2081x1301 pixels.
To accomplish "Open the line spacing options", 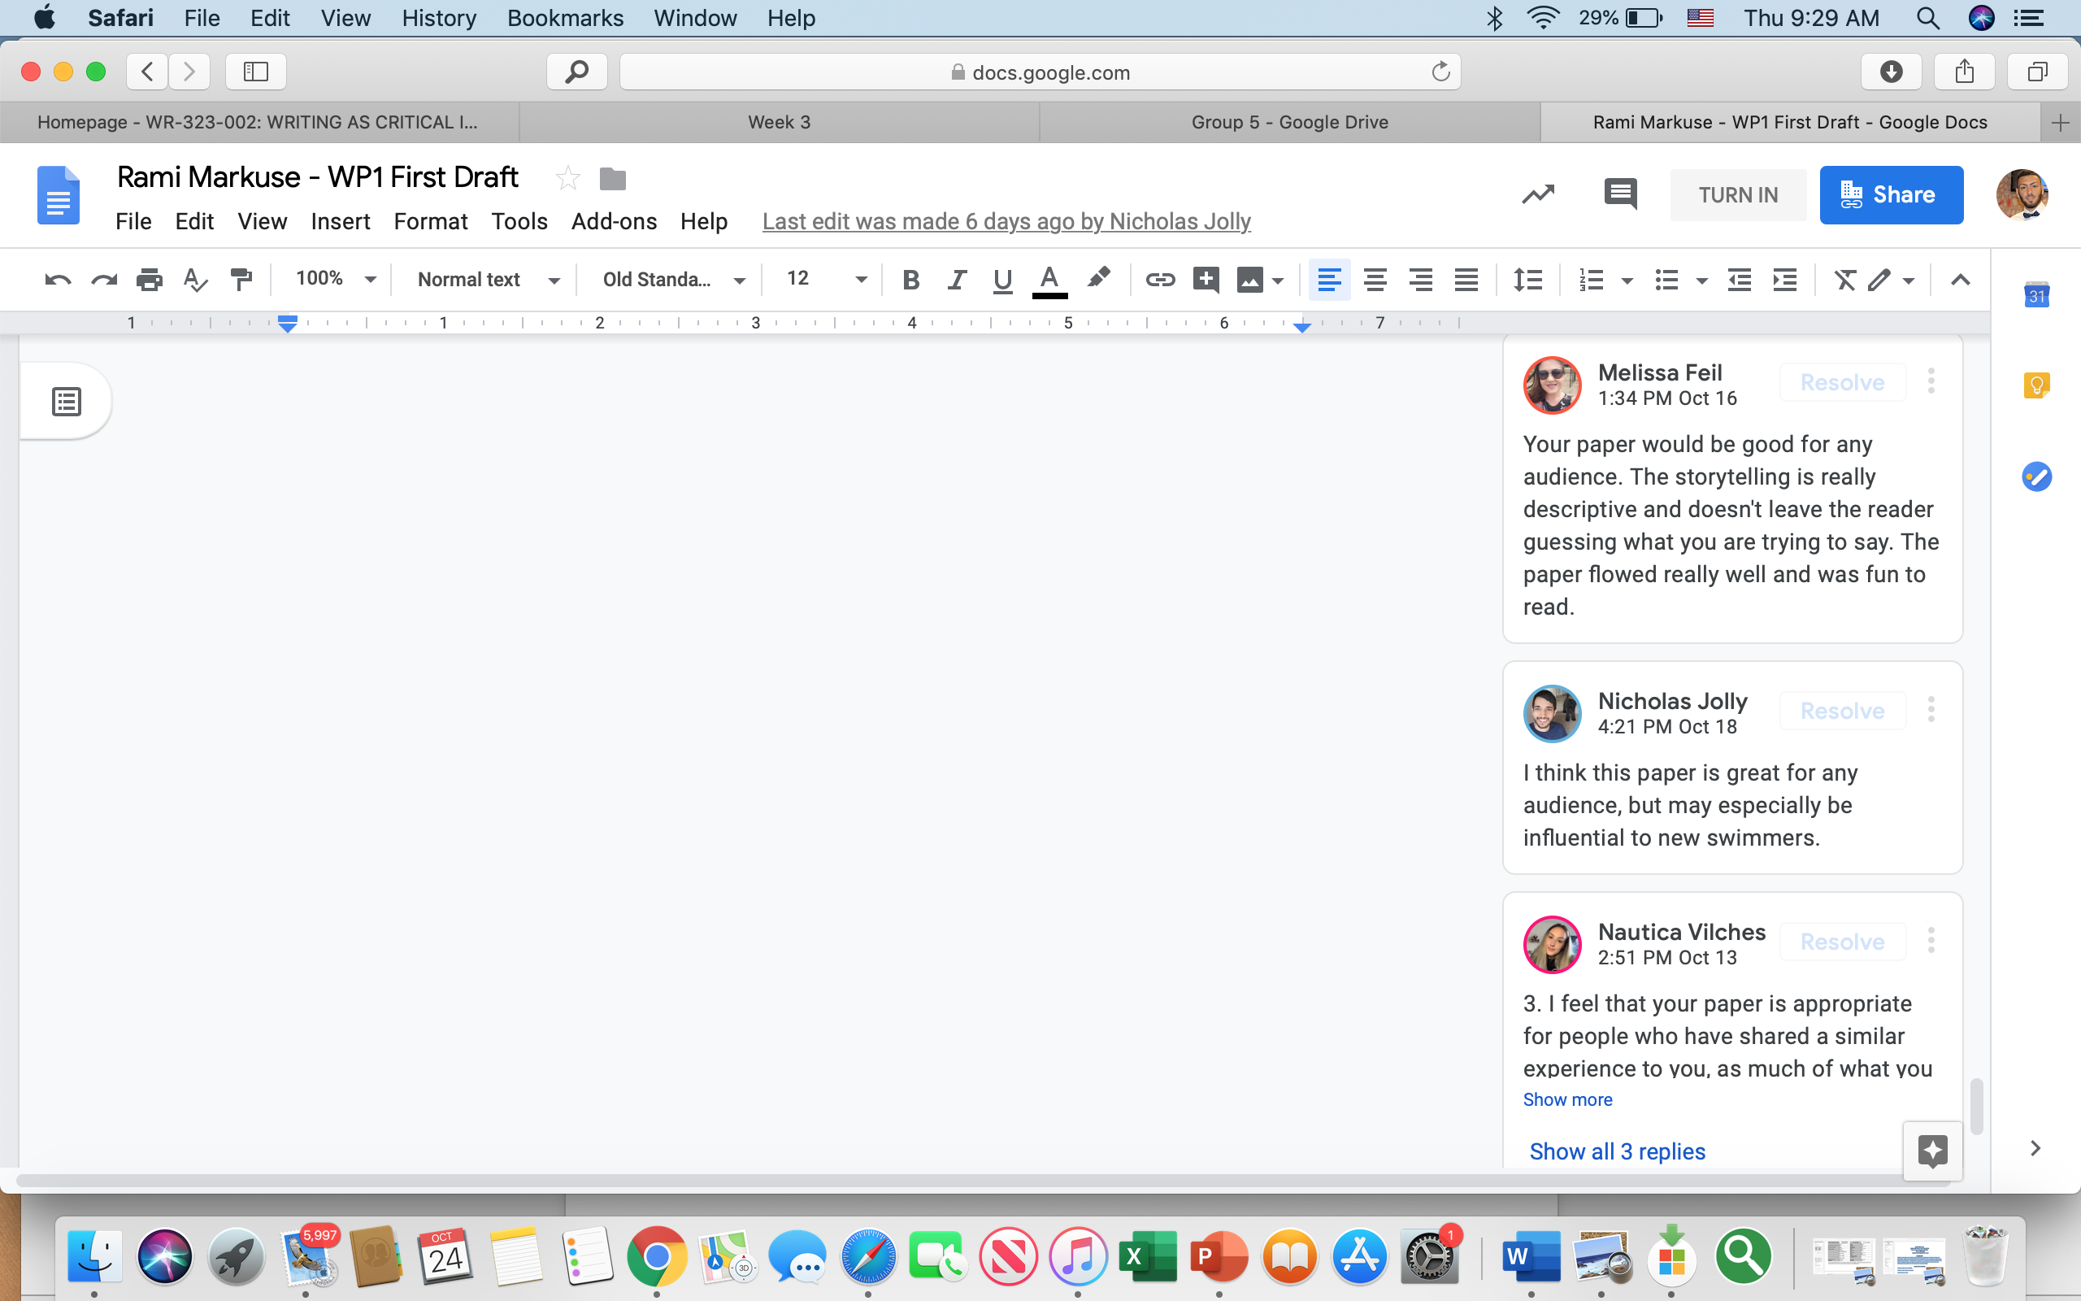I will point(1528,280).
